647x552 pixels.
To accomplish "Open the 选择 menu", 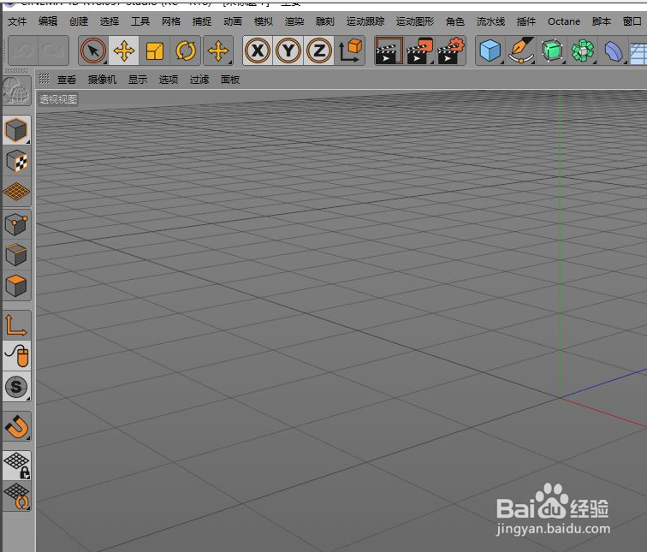I will 110,21.
